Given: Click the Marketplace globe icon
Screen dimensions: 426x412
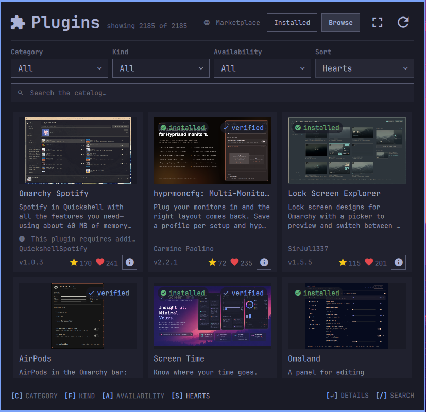Looking at the screenshot, I should 207,23.
